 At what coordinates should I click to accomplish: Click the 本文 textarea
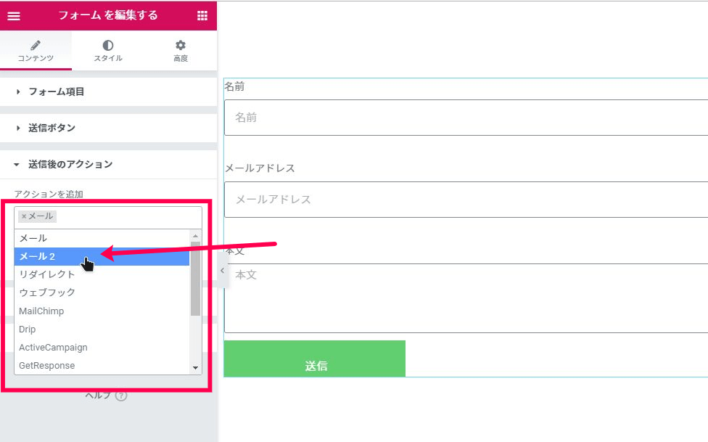466,298
